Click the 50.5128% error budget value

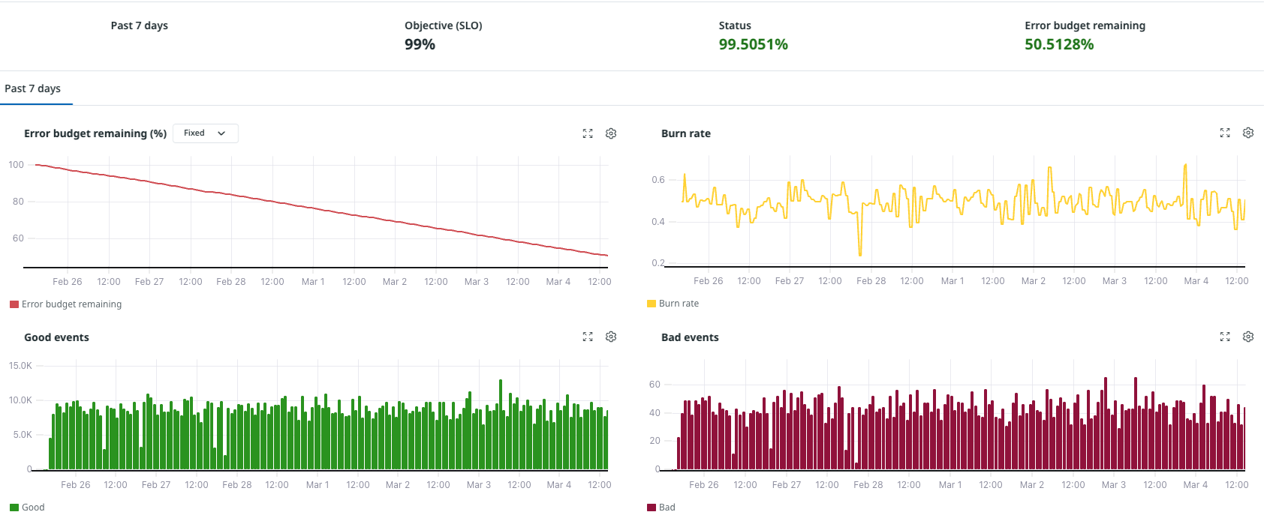pyautogui.click(x=1058, y=44)
